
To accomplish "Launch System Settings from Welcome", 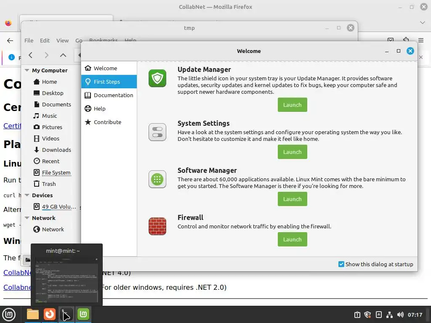I will pyautogui.click(x=292, y=152).
